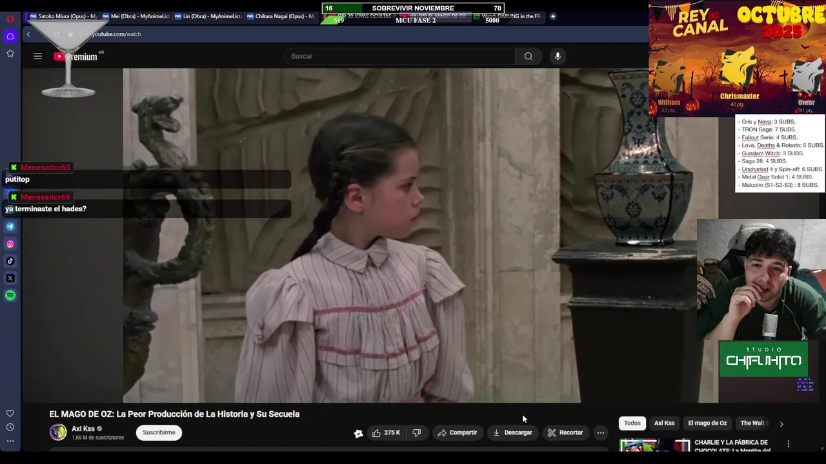Open the Opera menu logo
Viewport: 826px width, 464px height.
coord(10,19)
